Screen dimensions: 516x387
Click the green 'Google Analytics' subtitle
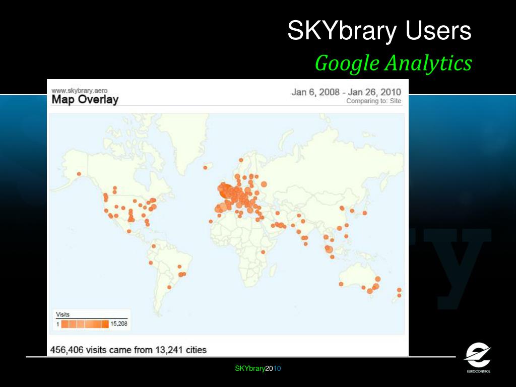click(x=394, y=63)
